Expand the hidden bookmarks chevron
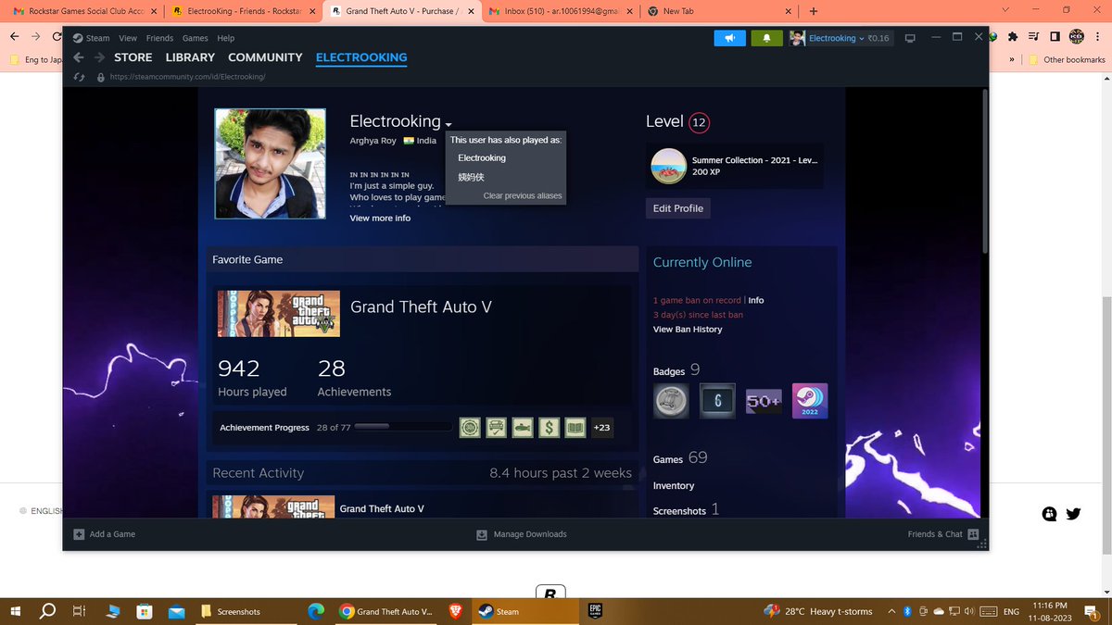The height and width of the screenshot is (625, 1112). [1012, 59]
